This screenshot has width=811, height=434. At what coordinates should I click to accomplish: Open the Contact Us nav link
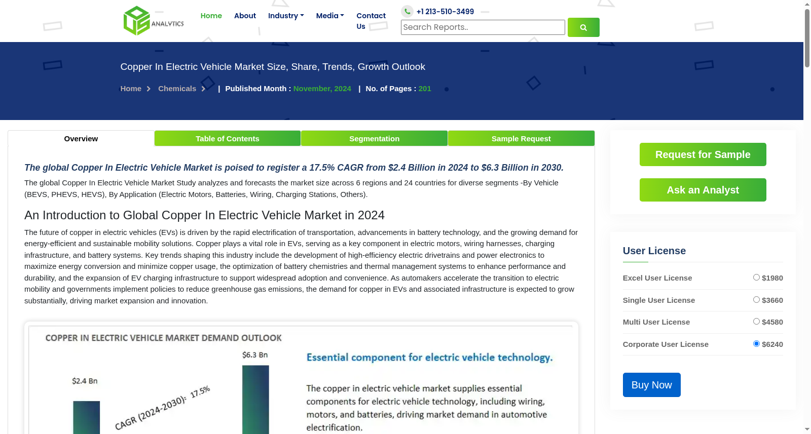[371, 21]
